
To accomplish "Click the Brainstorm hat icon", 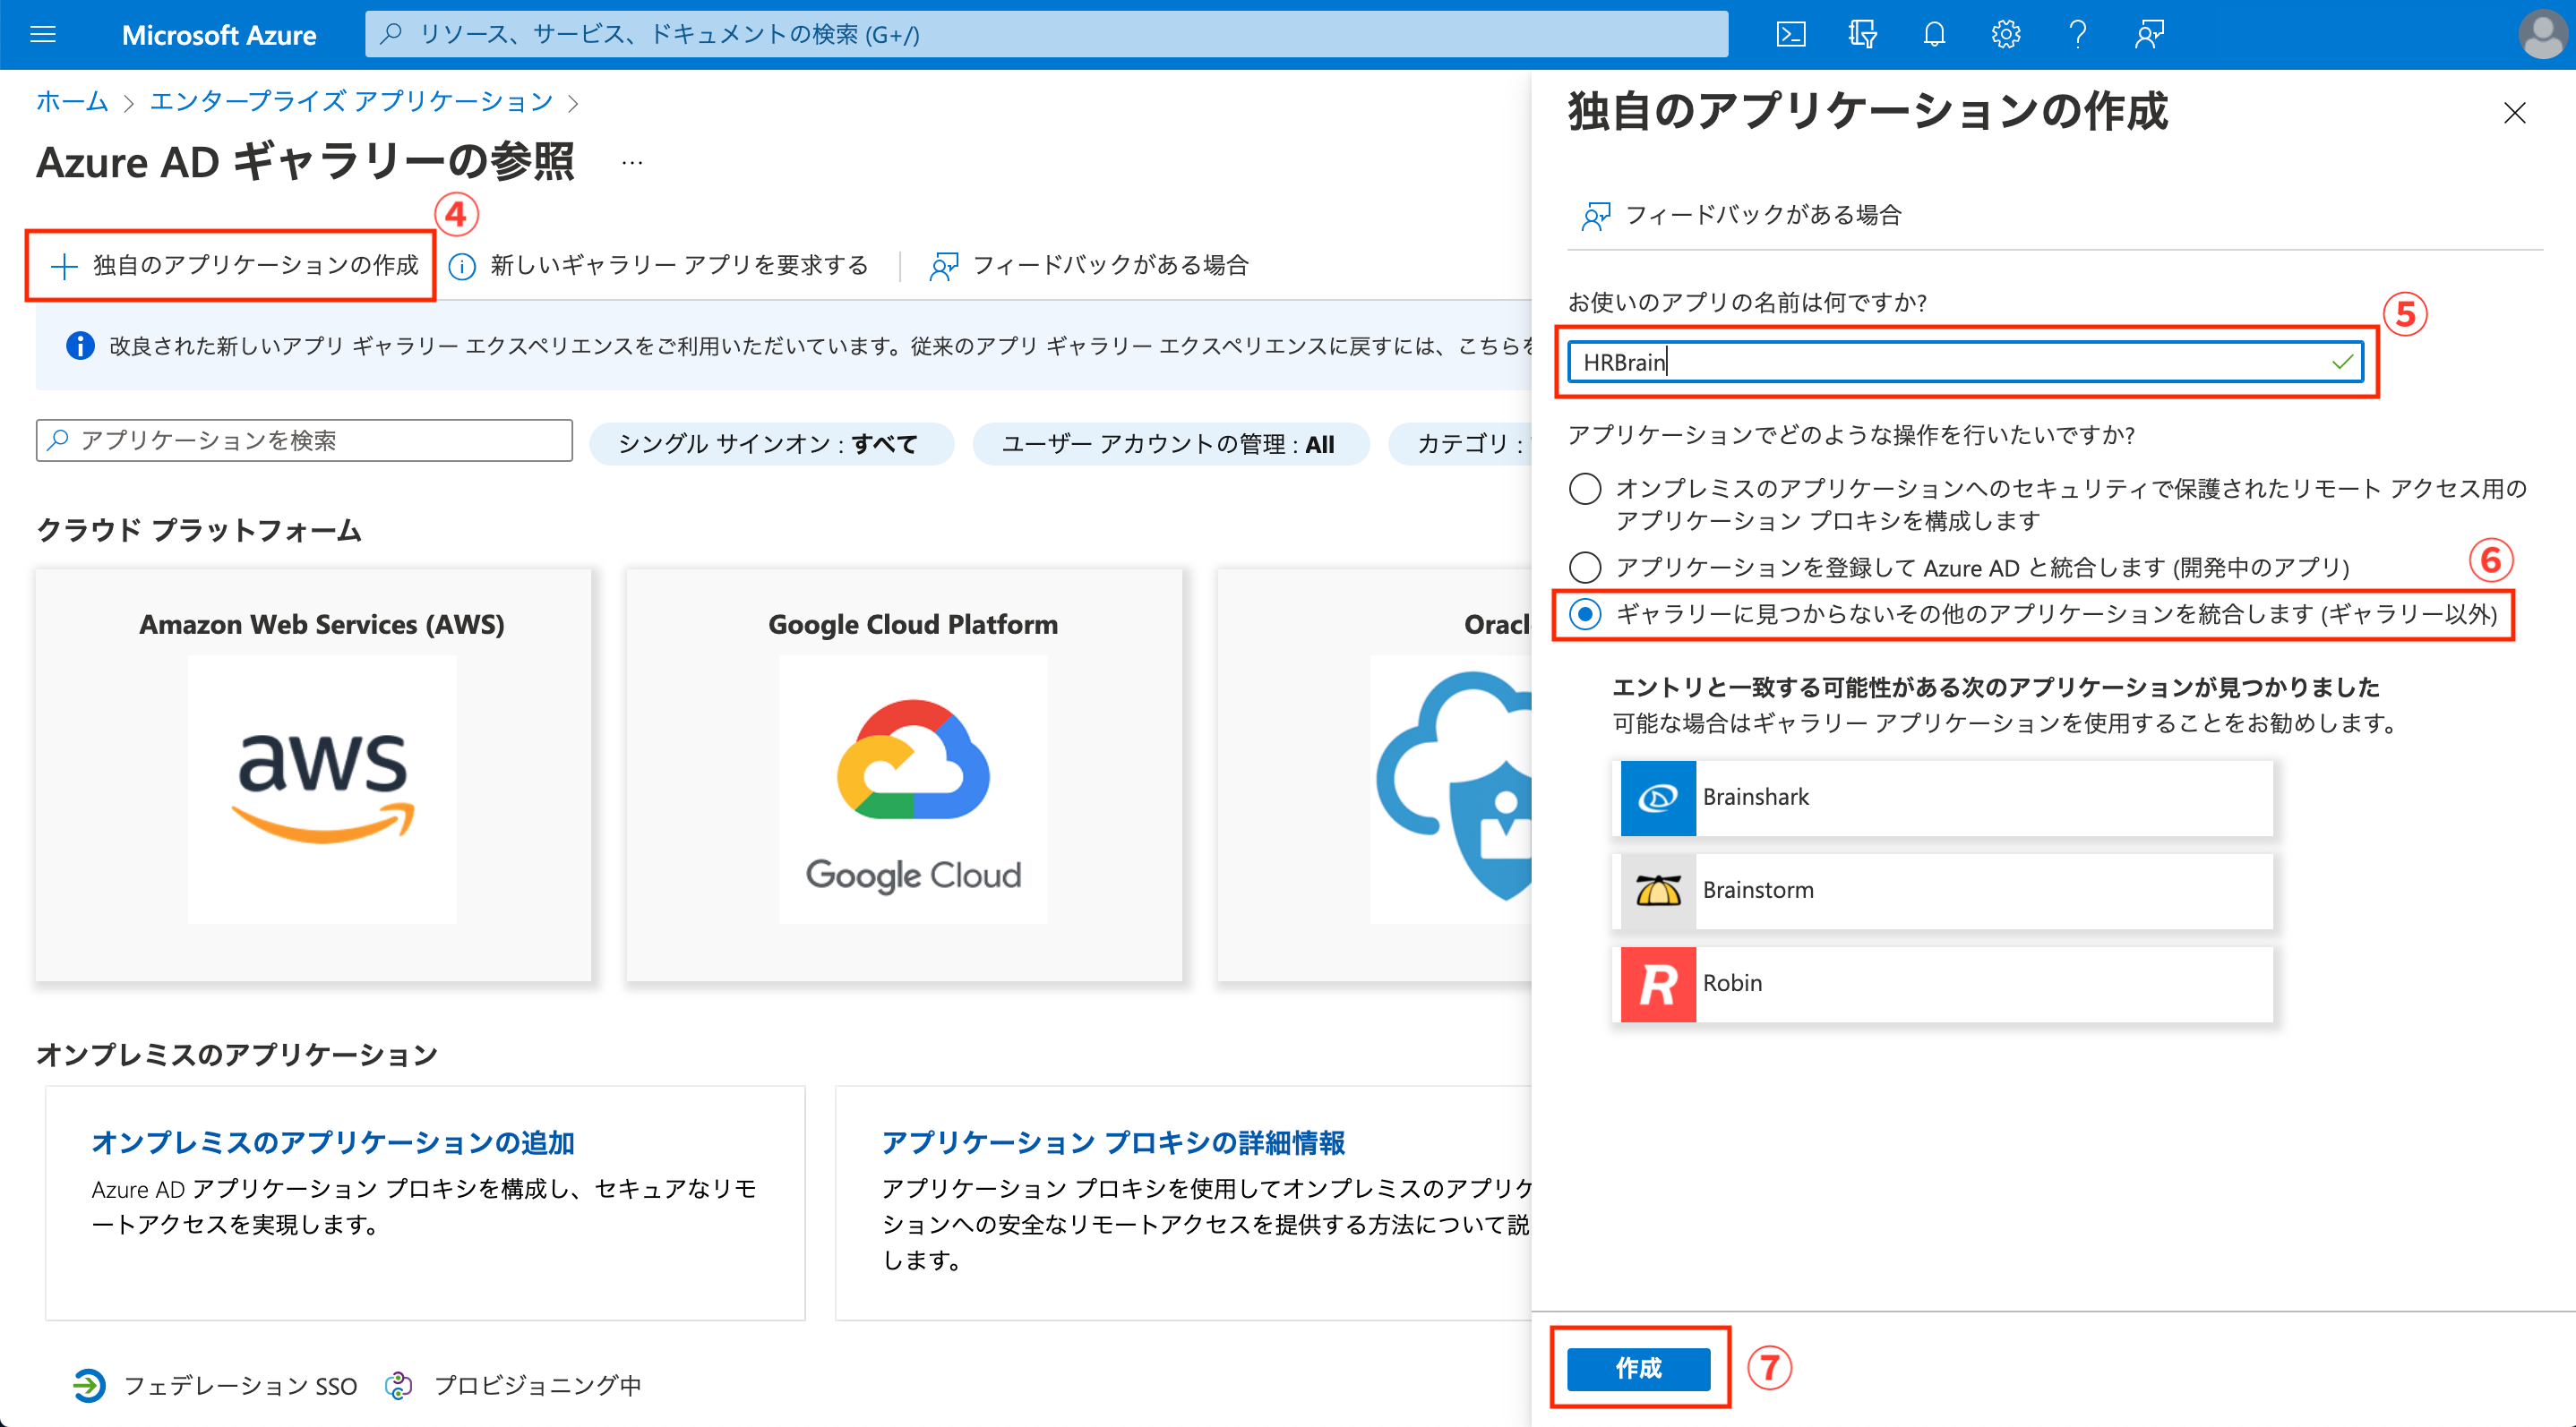I will (1658, 891).
